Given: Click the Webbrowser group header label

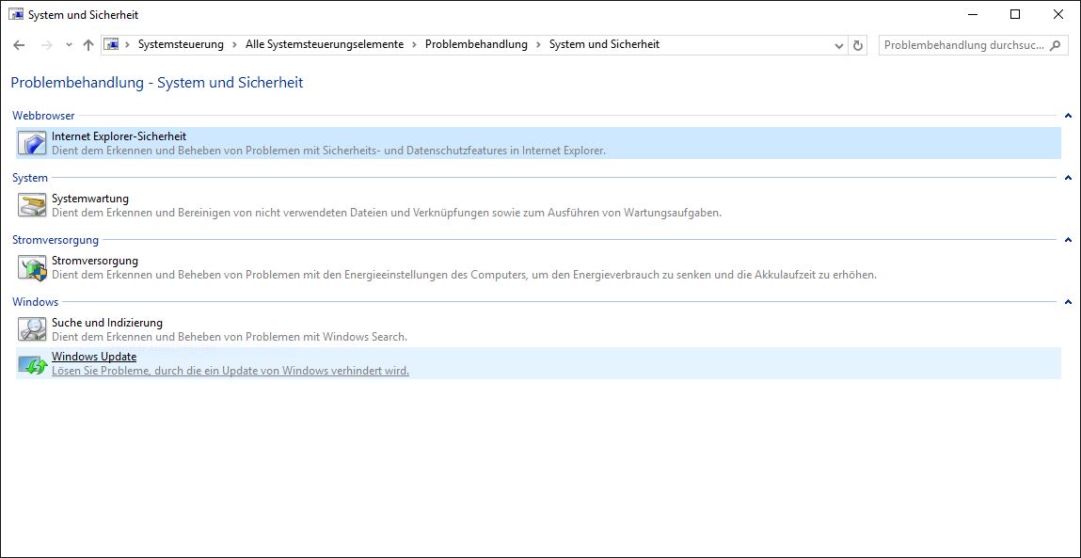Looking at the screenshot, I should coord(43,116).
